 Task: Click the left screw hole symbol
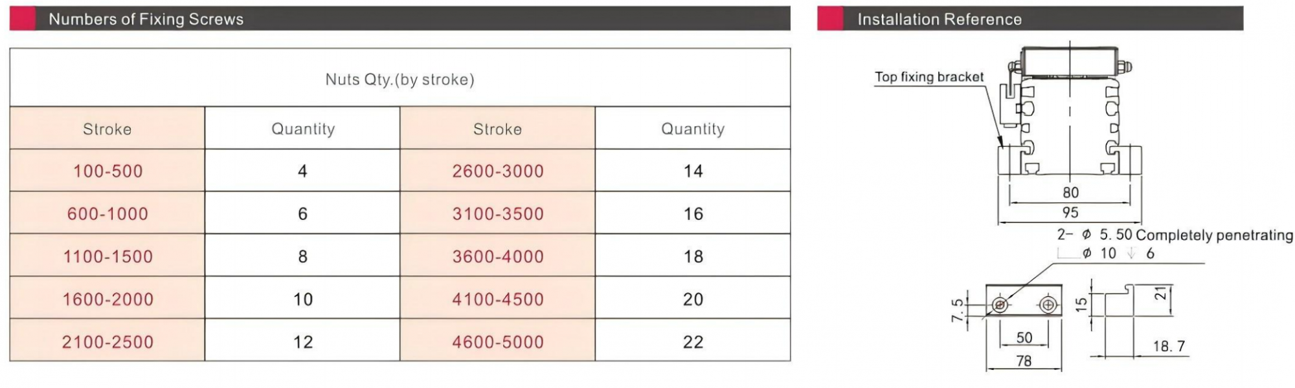[1000, 305]
